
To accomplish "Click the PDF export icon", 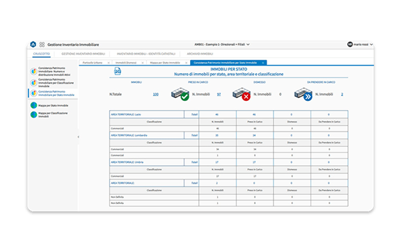I will [x=118, y=71].
